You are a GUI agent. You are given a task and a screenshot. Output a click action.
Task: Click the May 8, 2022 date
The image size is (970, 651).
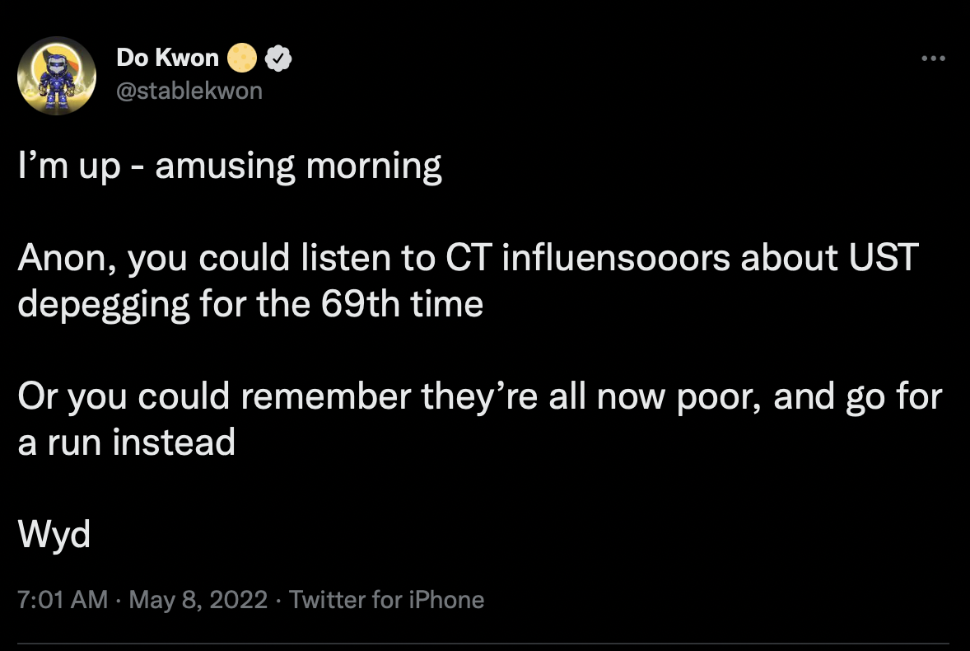click(198, 599)
